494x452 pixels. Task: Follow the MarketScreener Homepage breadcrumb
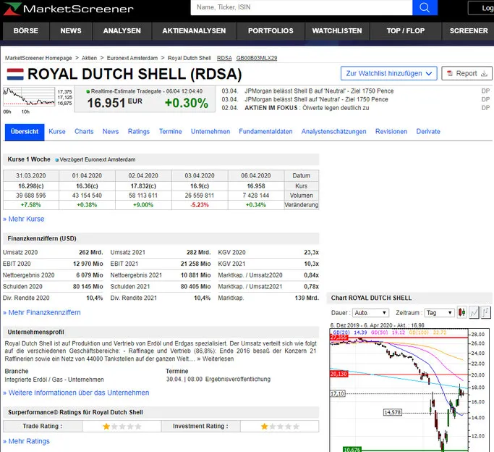38,58
